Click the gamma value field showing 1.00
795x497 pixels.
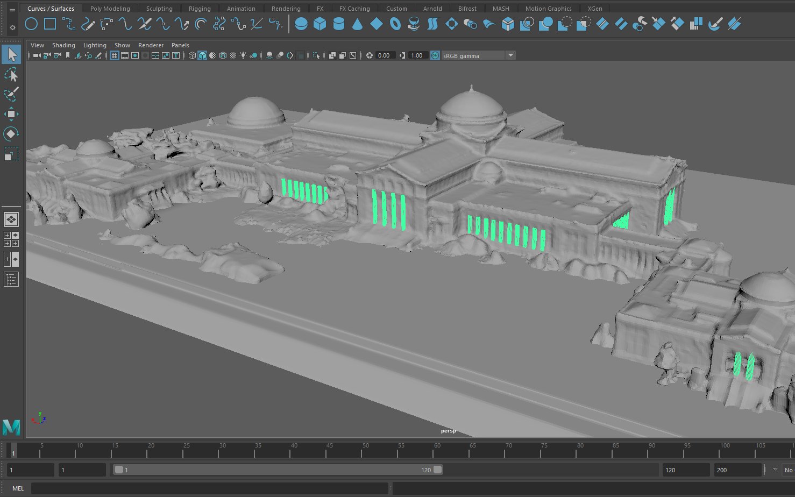418,55
